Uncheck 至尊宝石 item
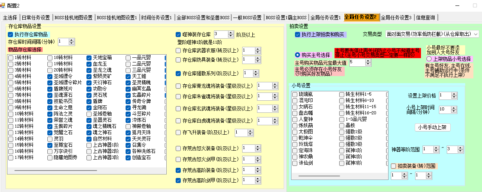The width and height of the screenshot is (482, 192). tap(50, 145)
